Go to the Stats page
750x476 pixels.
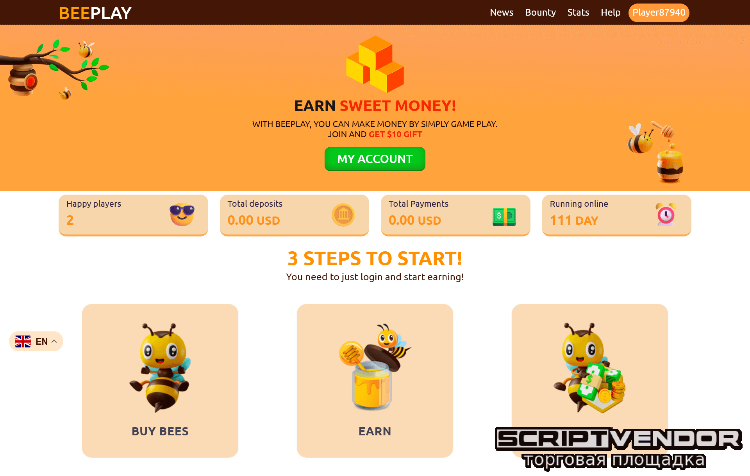(x=578, y=13)
